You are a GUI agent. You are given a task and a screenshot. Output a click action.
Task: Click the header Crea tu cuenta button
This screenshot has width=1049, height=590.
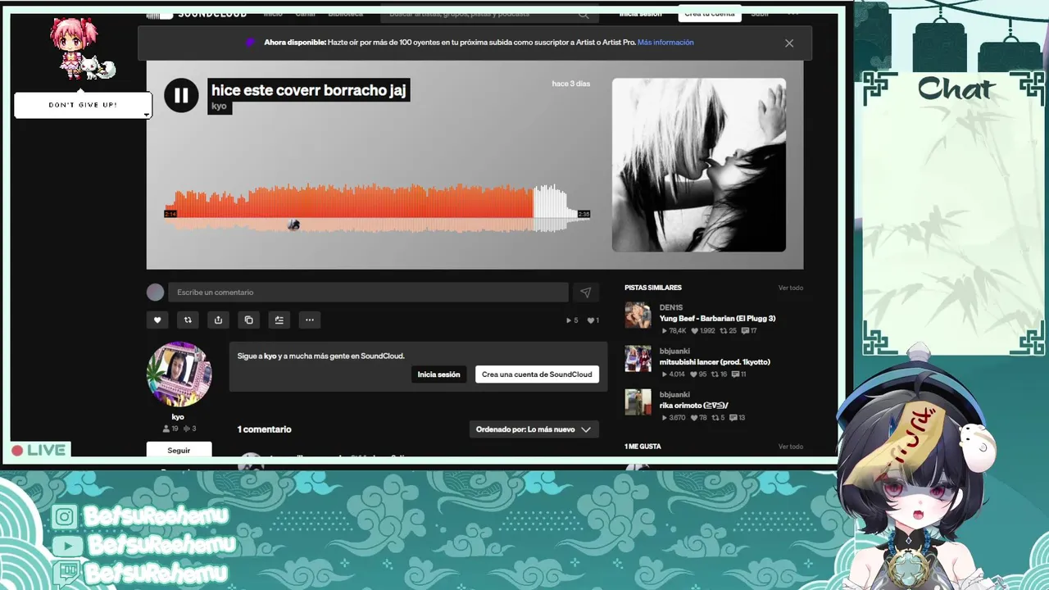(x=710, y=13)
